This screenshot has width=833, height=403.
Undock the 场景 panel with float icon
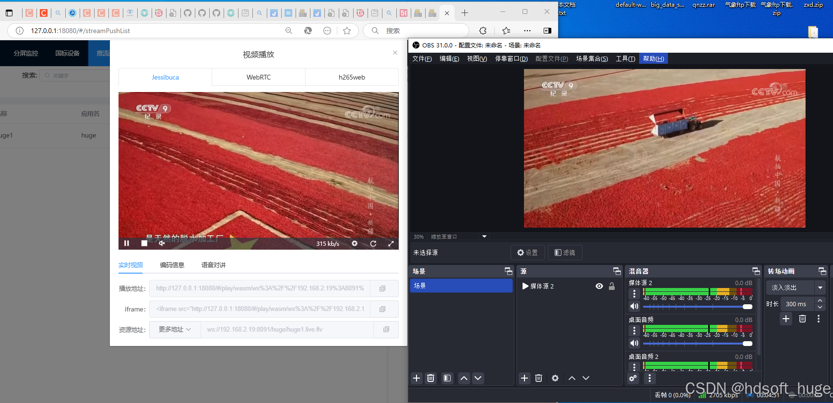click(x=509, y=271)
